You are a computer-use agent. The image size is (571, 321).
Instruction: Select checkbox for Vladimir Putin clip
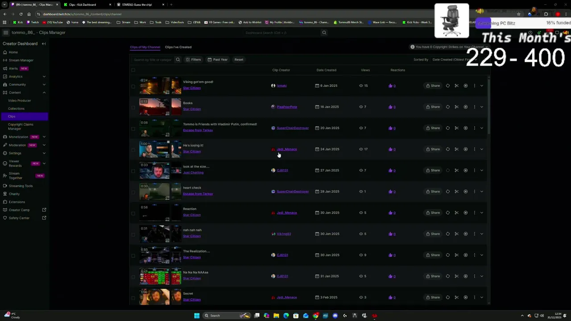pyautogui.click(x=133, y=128)
